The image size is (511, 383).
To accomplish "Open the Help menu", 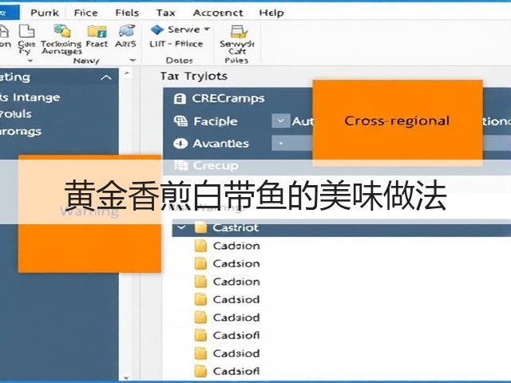I will 271,13.
